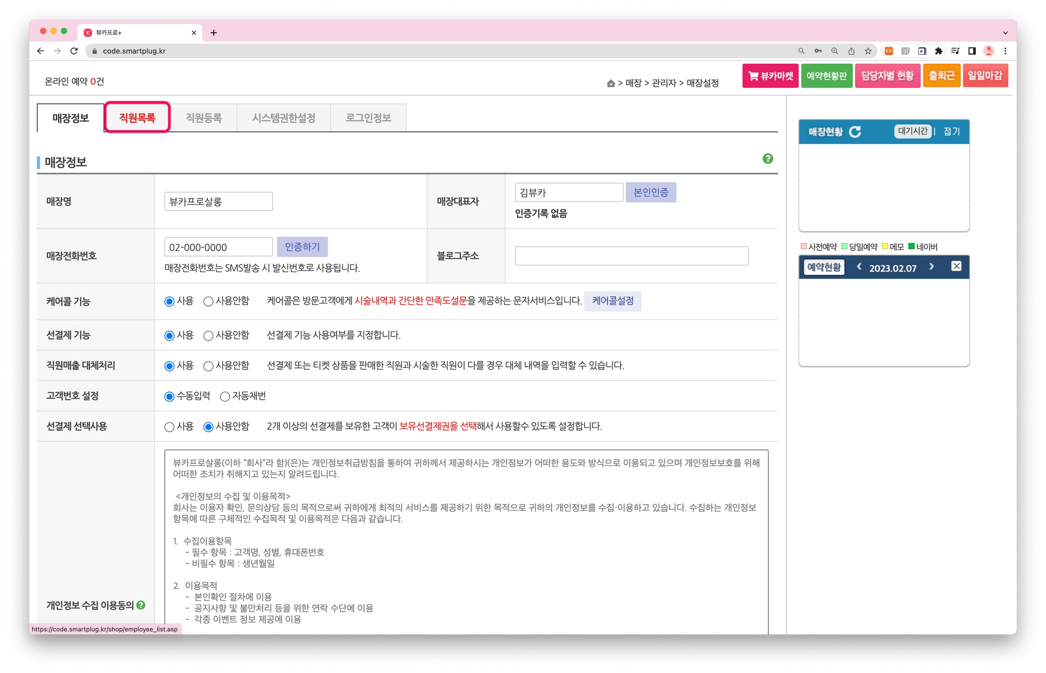Screen dimensions: 1046x673
Task: Click the 블로그주소 input field
Action: pos(631,256)
